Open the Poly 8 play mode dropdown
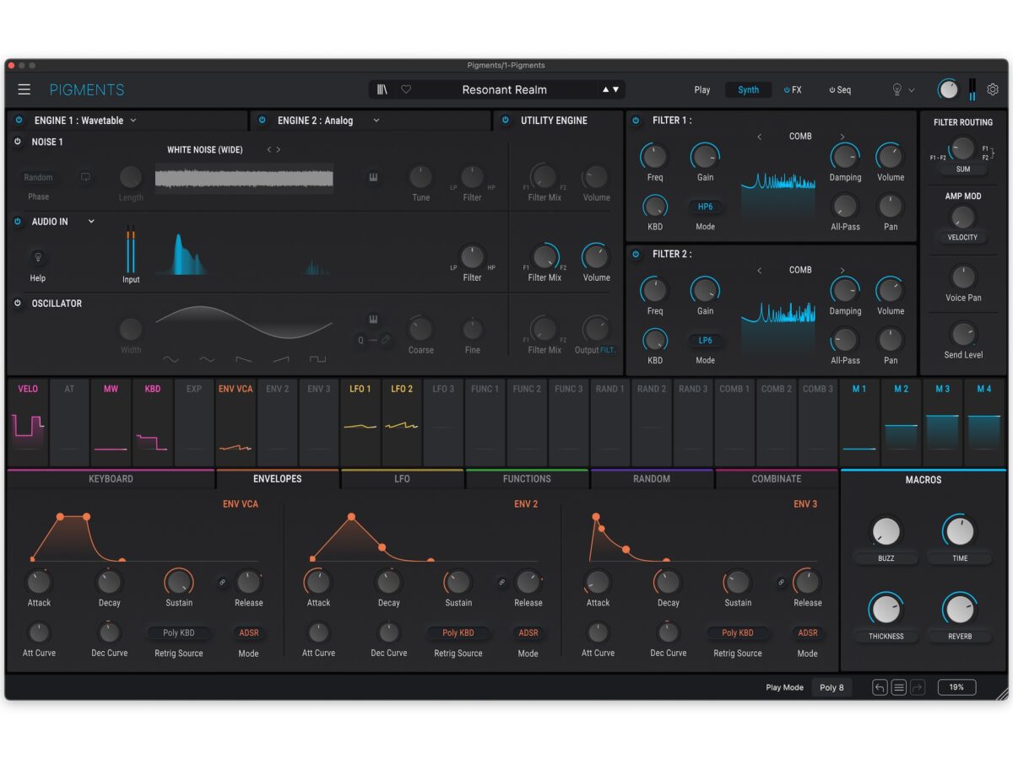Image resolution: width=1013 pixels, height=759 pixels. coord(832,687)
